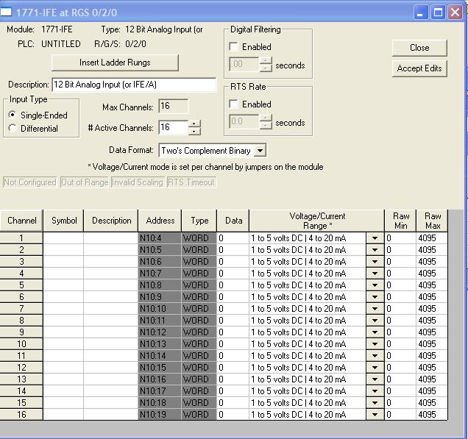Open the range dropdown for channel 7
Screen dimensions: 468x439
tap(375, 309)
